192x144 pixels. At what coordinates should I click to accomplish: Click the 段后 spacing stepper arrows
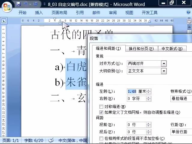point(148,132)
